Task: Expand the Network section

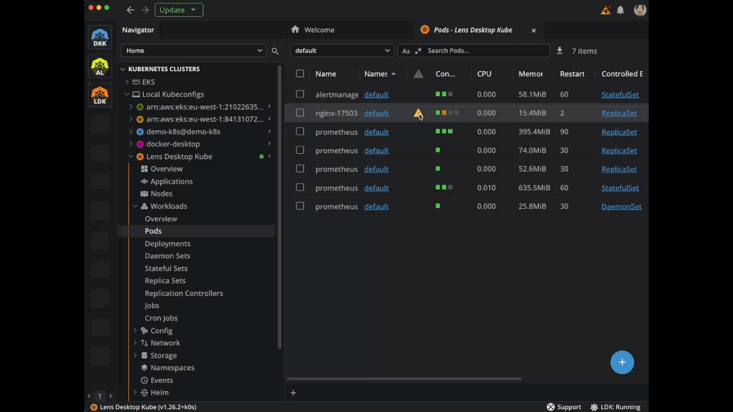Action: 135,343
